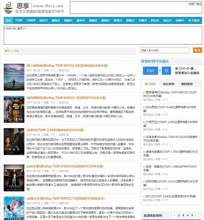Open the 720P category in navigation bar

tap(19, 21)
